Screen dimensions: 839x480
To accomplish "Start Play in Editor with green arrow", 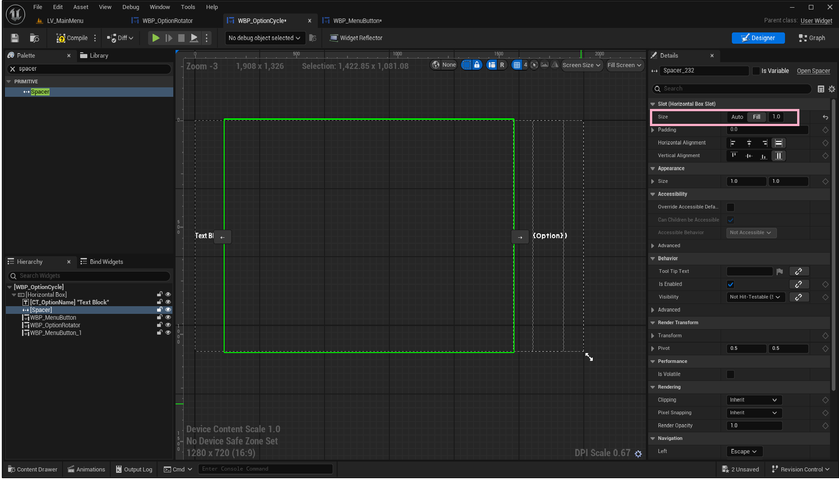I will click(156, 38).
